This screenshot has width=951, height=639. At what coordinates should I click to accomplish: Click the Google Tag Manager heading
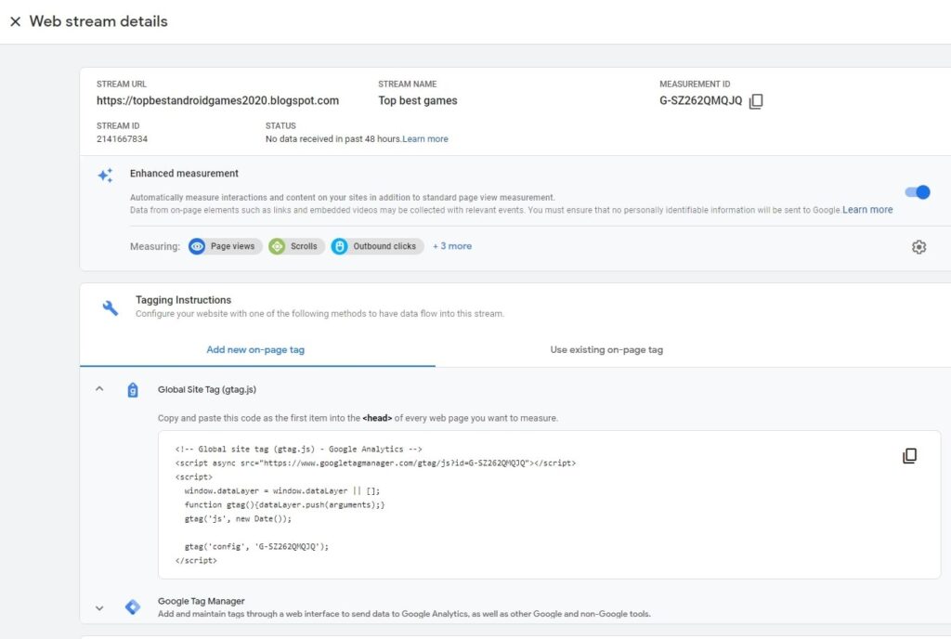coord(202,601)
